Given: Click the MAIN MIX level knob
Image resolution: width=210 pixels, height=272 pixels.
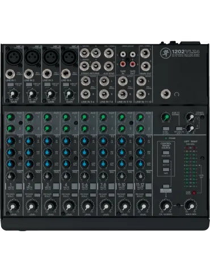Looking at the screenshot, I should coord(191,206).
